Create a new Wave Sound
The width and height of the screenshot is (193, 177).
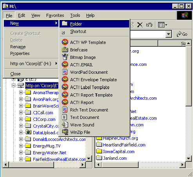[x=94, y=125]
